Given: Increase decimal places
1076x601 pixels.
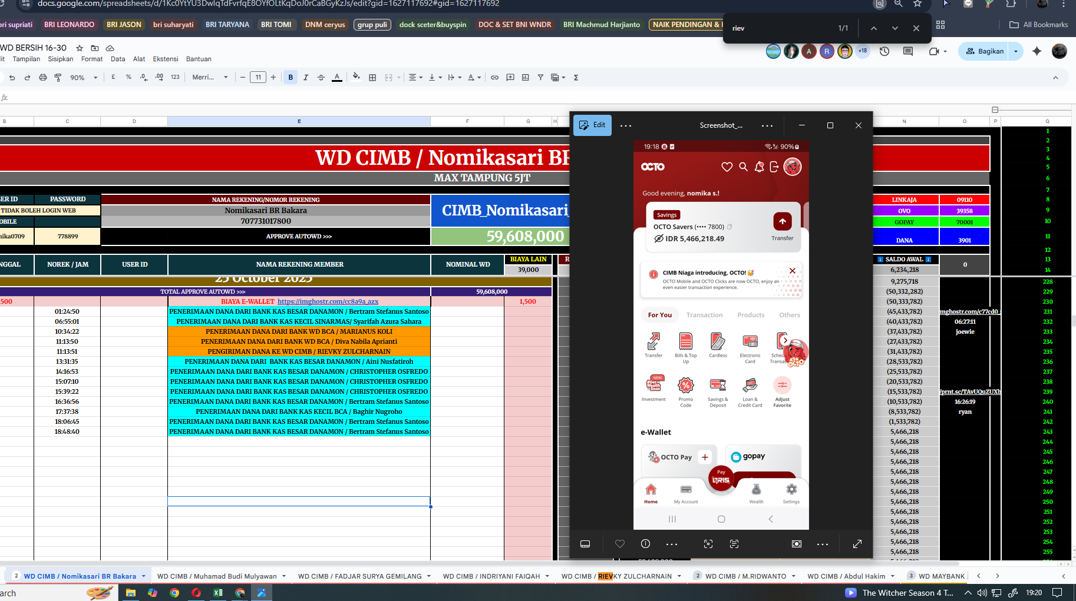Looking at the screenshot, I should [x=159, y=77].
